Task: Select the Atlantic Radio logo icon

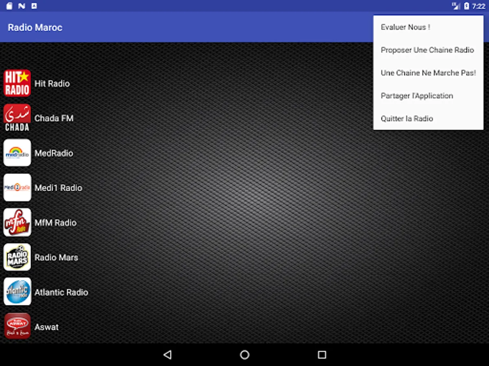Action: click(x=17, y=292)
